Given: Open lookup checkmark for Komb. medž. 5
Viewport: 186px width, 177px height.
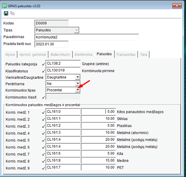Looking at the screenshot, I should 43,140.
